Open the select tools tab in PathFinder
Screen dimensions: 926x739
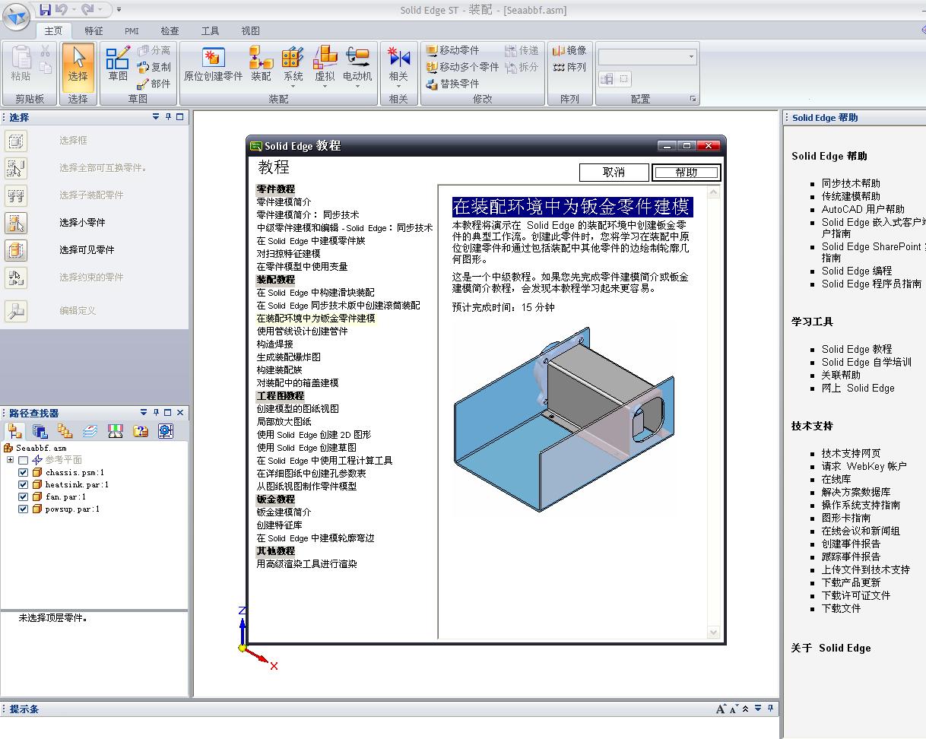tap(141, 431)
